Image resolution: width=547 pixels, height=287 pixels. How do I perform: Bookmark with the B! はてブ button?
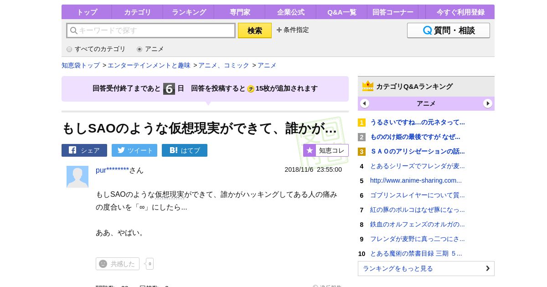click(185, 150)
